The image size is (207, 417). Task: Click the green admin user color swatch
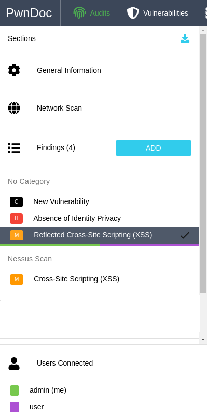point(15,390)
